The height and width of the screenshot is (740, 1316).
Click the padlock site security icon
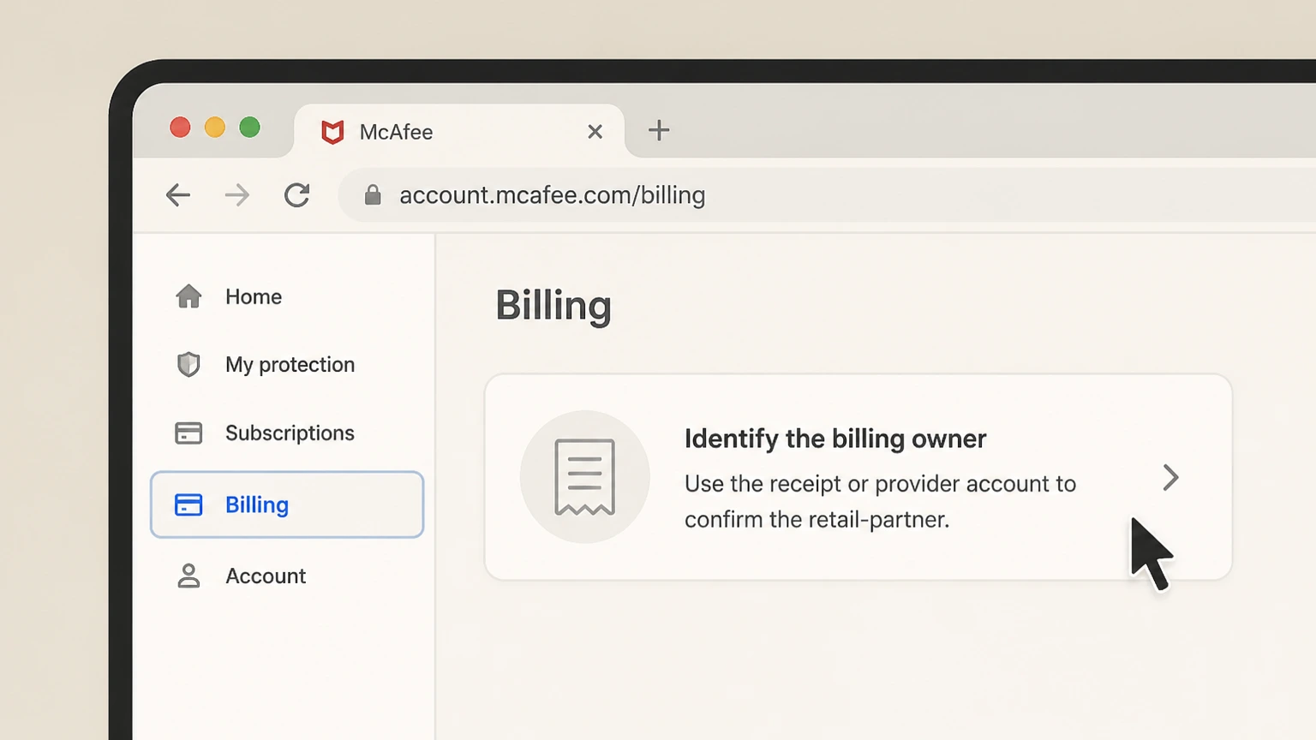[x=373, y=195]
